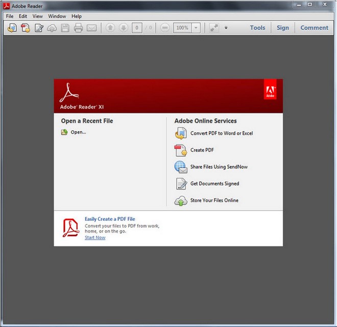Screen dimensions: 337x327
Task: Open the Sign pane
Action: click(283, 28)
